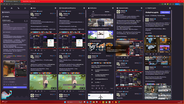Click the people icon in the top navigation
The image size is (184, 104).
pos(12,8)
